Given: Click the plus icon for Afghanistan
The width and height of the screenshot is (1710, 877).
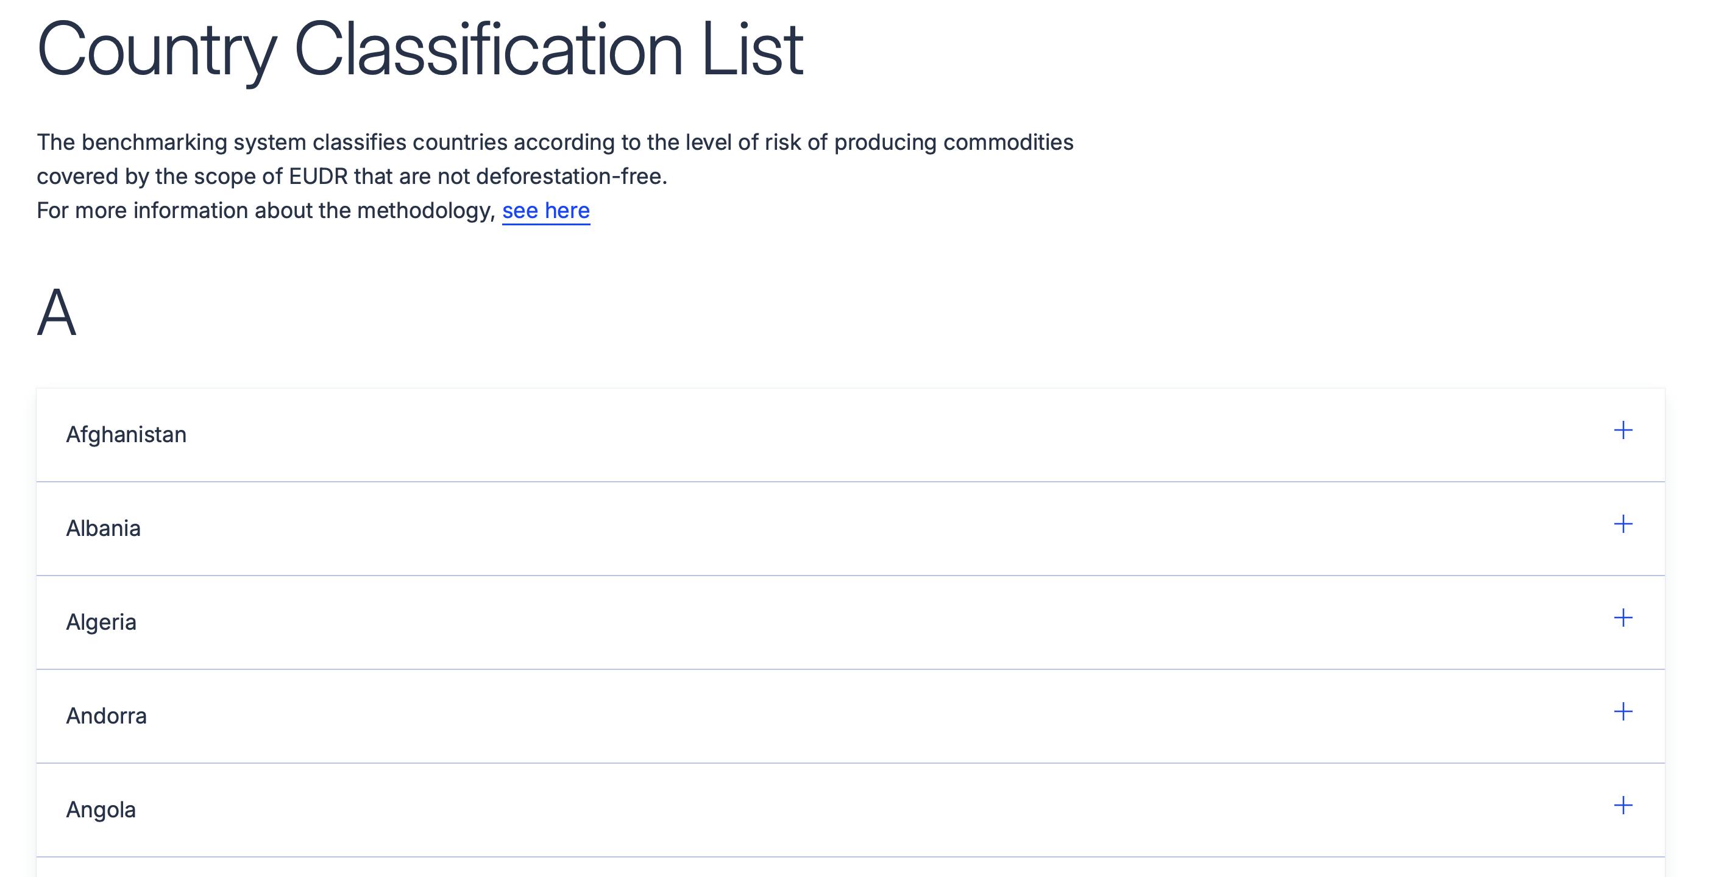Looking at the screenshot, I should click(x=1622, y=431).
